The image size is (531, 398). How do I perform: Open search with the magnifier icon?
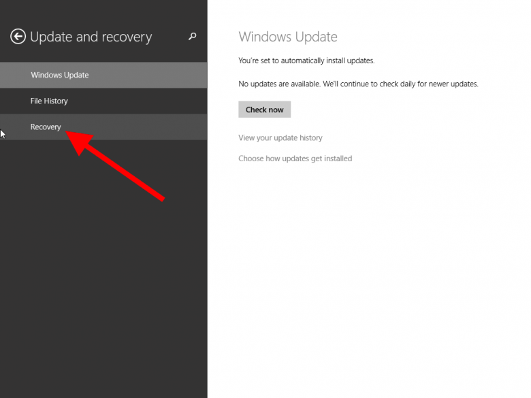point(193,36)
